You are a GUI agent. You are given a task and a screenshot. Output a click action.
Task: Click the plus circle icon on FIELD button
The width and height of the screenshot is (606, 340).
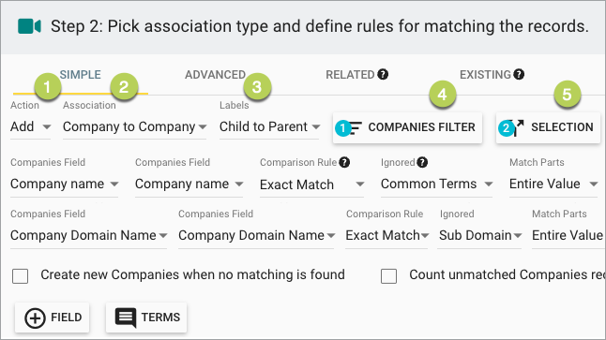click(35, 318)
